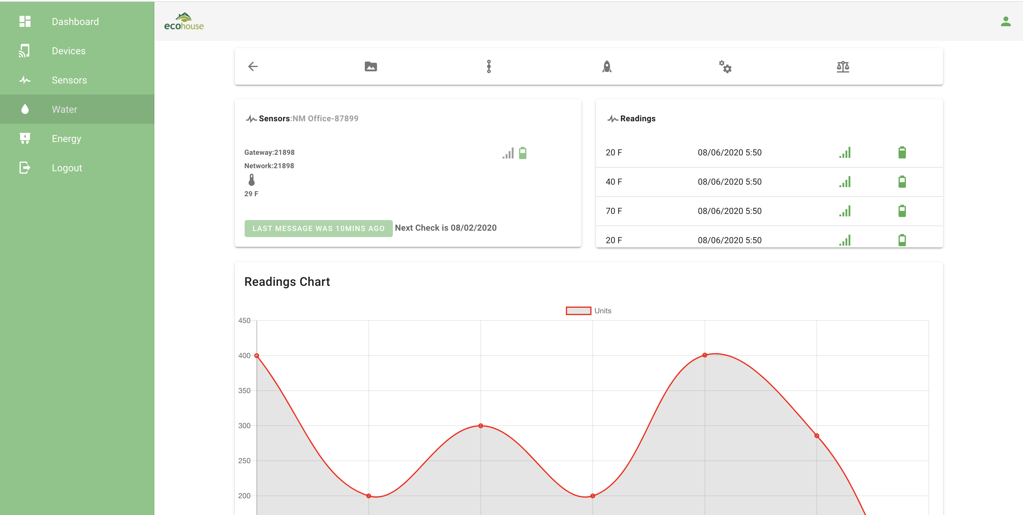Click the ecohouse logo
This screenshot has height=515, width=1023.
pos(184,21)
